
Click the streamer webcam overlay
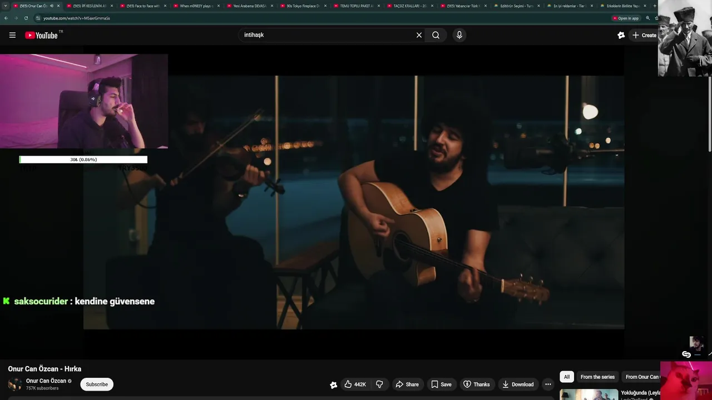click(x=84, y=101)
